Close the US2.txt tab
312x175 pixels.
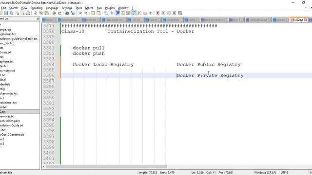(305, 20)
